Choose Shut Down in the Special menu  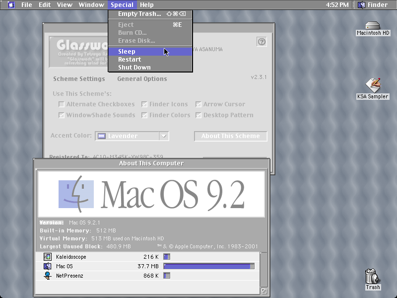tap(150, 67)
